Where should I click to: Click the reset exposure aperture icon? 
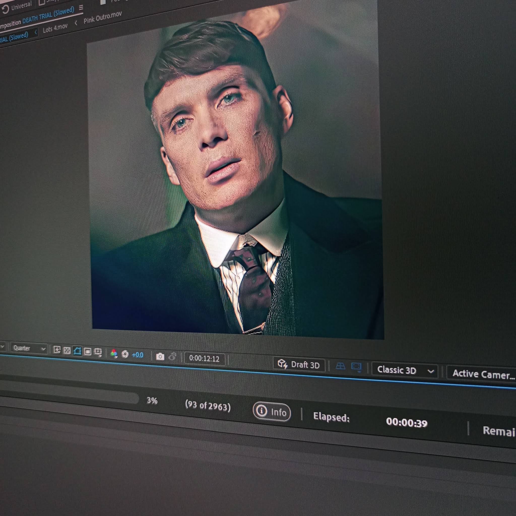click(x=125, y=354)
